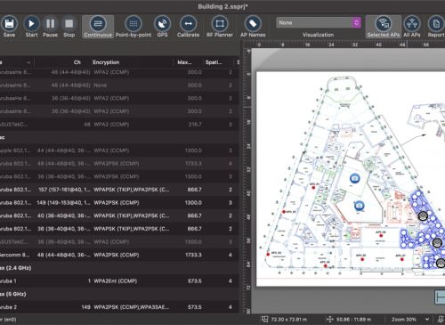Viewport: 445px width, 325px height.
Task: Select the Sercomm row with 1733.3 rate
Action: point(118,255)
